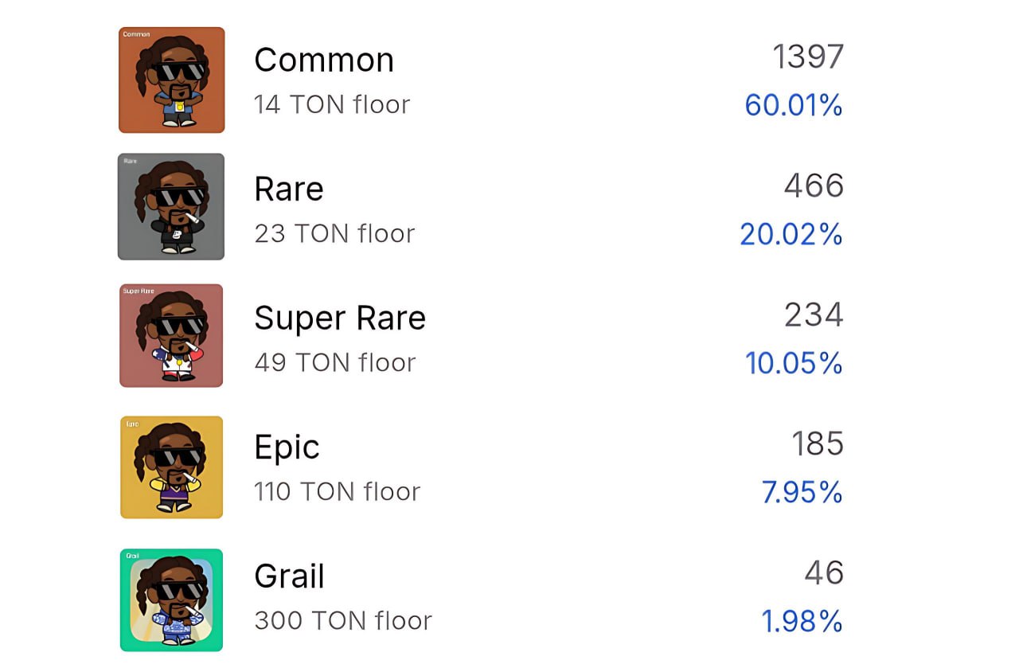Click the 60.01% Common percentage

[x=793, y=105]
